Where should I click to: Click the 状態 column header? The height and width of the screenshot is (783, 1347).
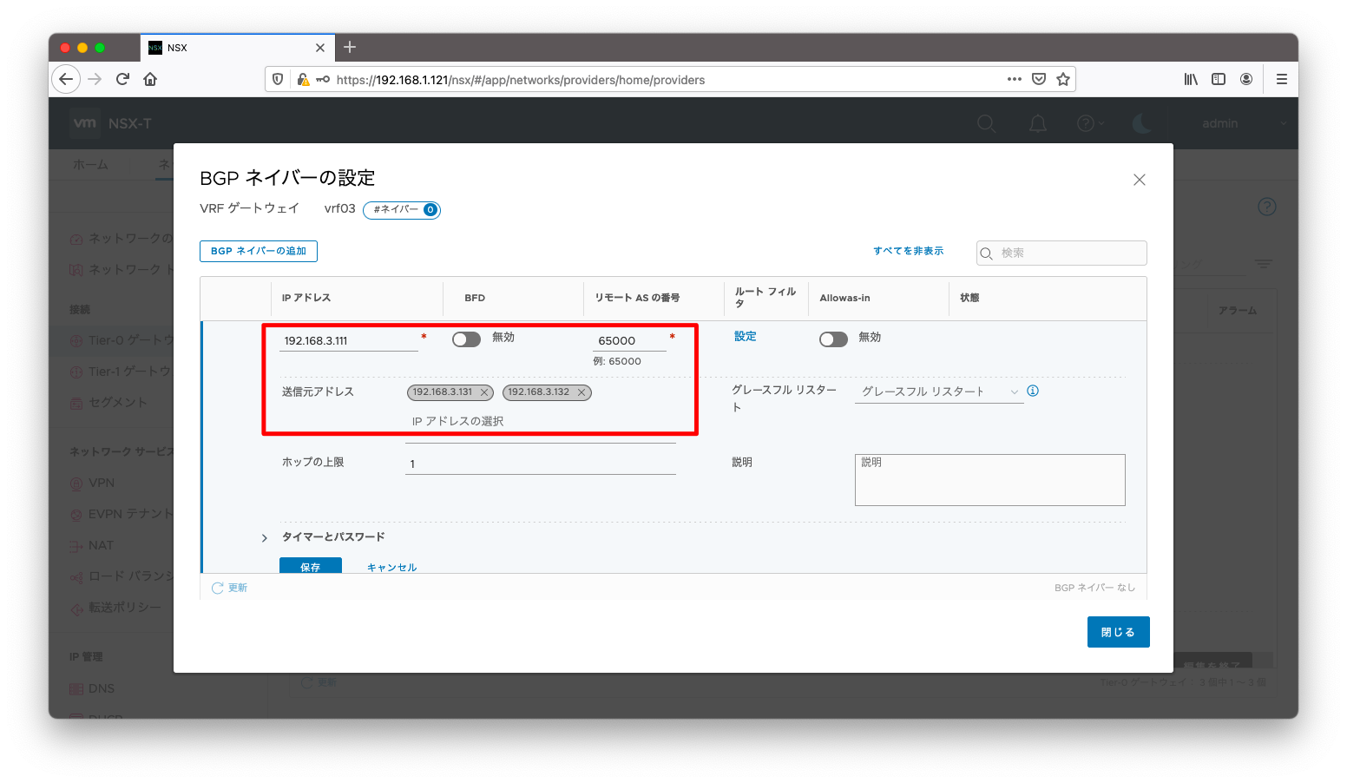(969, 298)
